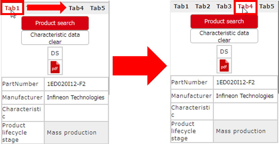Switch to Tab4 in the left panel
This screenshot has height=144, width=279.
pos(76,8)
